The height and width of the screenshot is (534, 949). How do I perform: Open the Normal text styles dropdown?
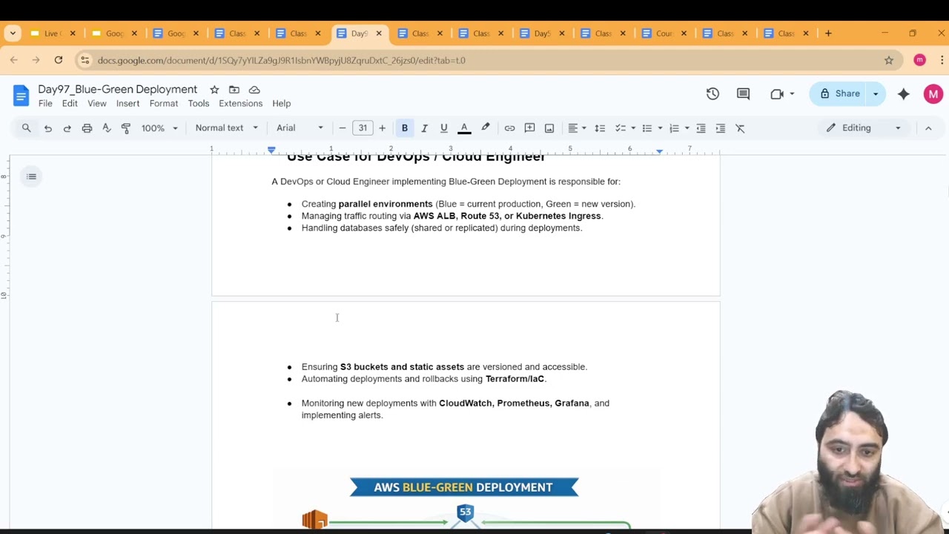tap(226, 128)
